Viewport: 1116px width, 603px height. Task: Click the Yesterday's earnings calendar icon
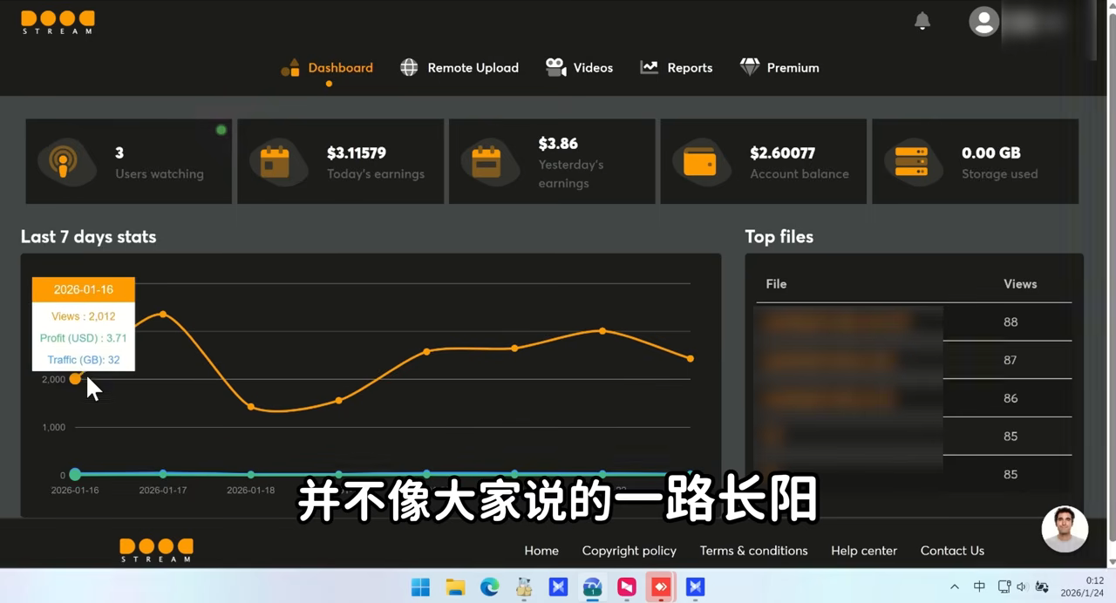click(486, 162)
